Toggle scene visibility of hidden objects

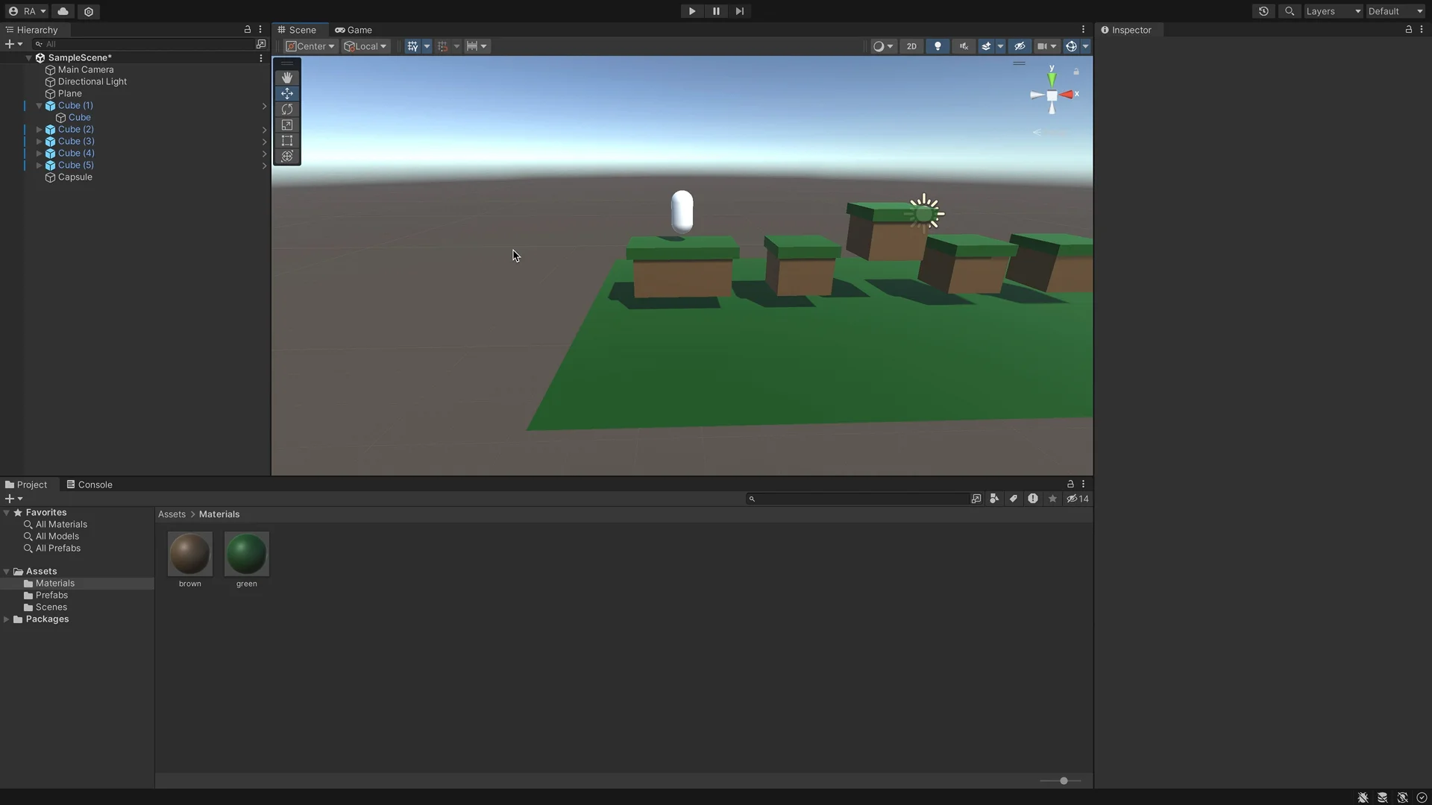point(1020,46)
